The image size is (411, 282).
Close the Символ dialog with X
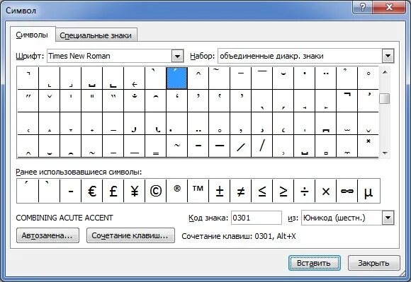point(389,7)
